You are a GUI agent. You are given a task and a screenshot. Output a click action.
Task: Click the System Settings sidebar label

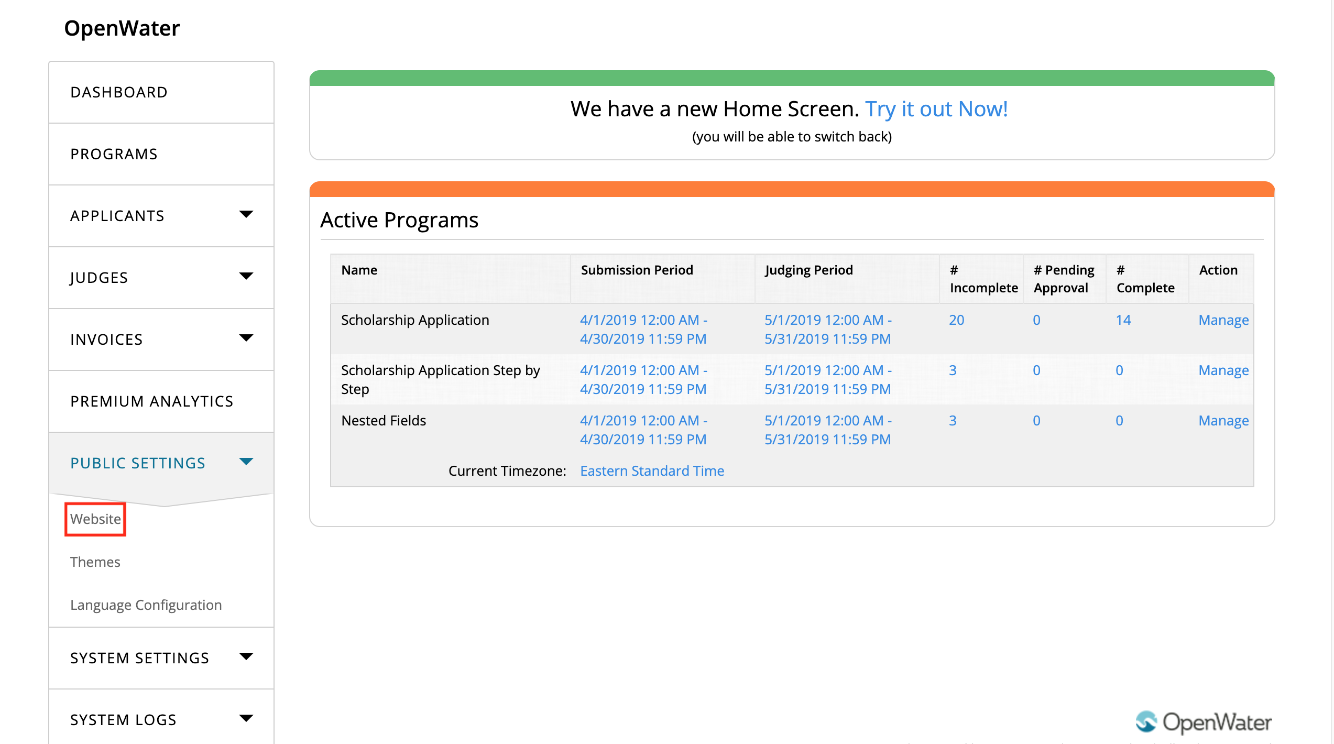[x=140, y=658]
